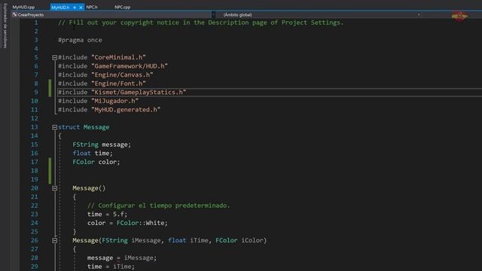Click the "CoreMinimal.h" include string
The height and width of the screenshot is (271, 482).
[119, 57]
